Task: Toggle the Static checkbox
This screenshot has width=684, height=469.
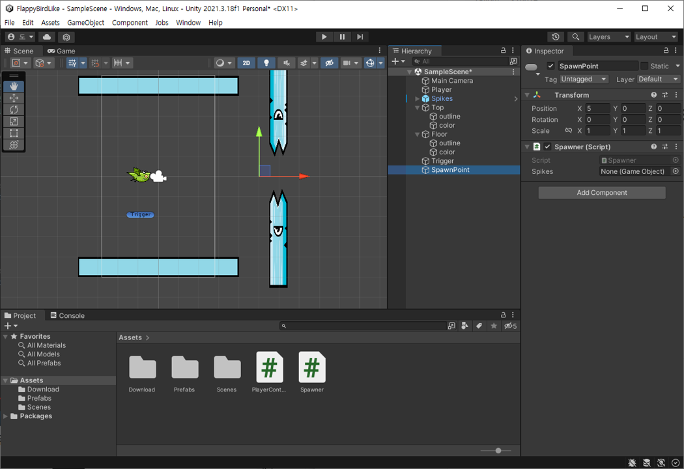Action: [644, 66]
